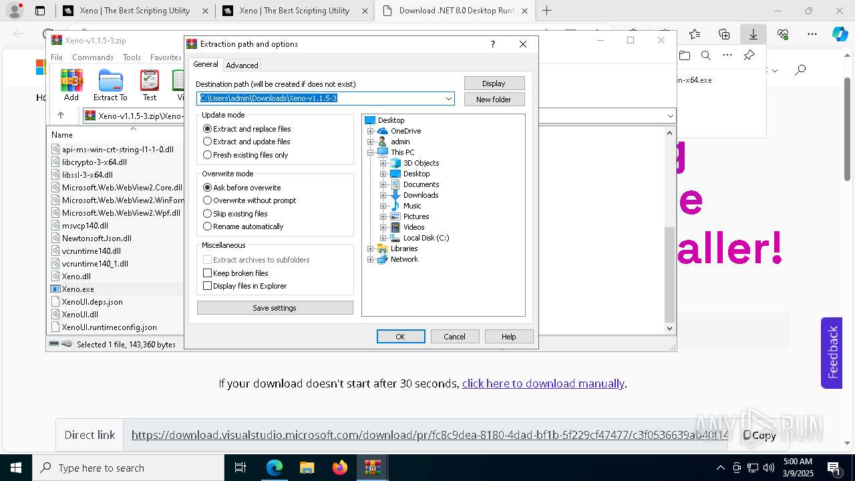Click the New folder button
Viewport: 855px width, 481px height.
(494, 100)
